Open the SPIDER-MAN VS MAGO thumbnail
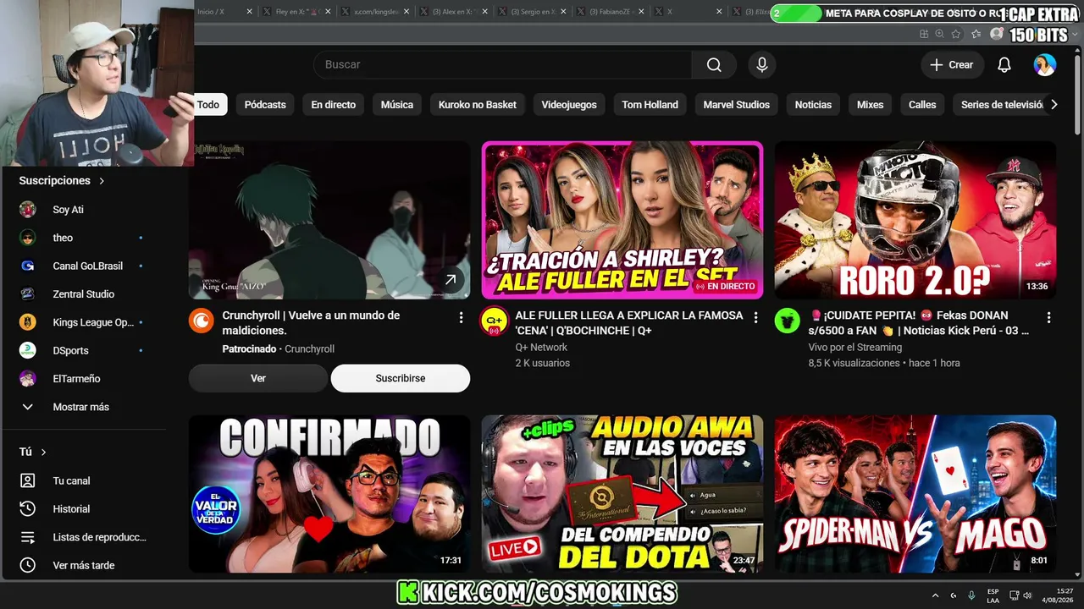This screenshot has height=609, width=1084. point(915,494)
